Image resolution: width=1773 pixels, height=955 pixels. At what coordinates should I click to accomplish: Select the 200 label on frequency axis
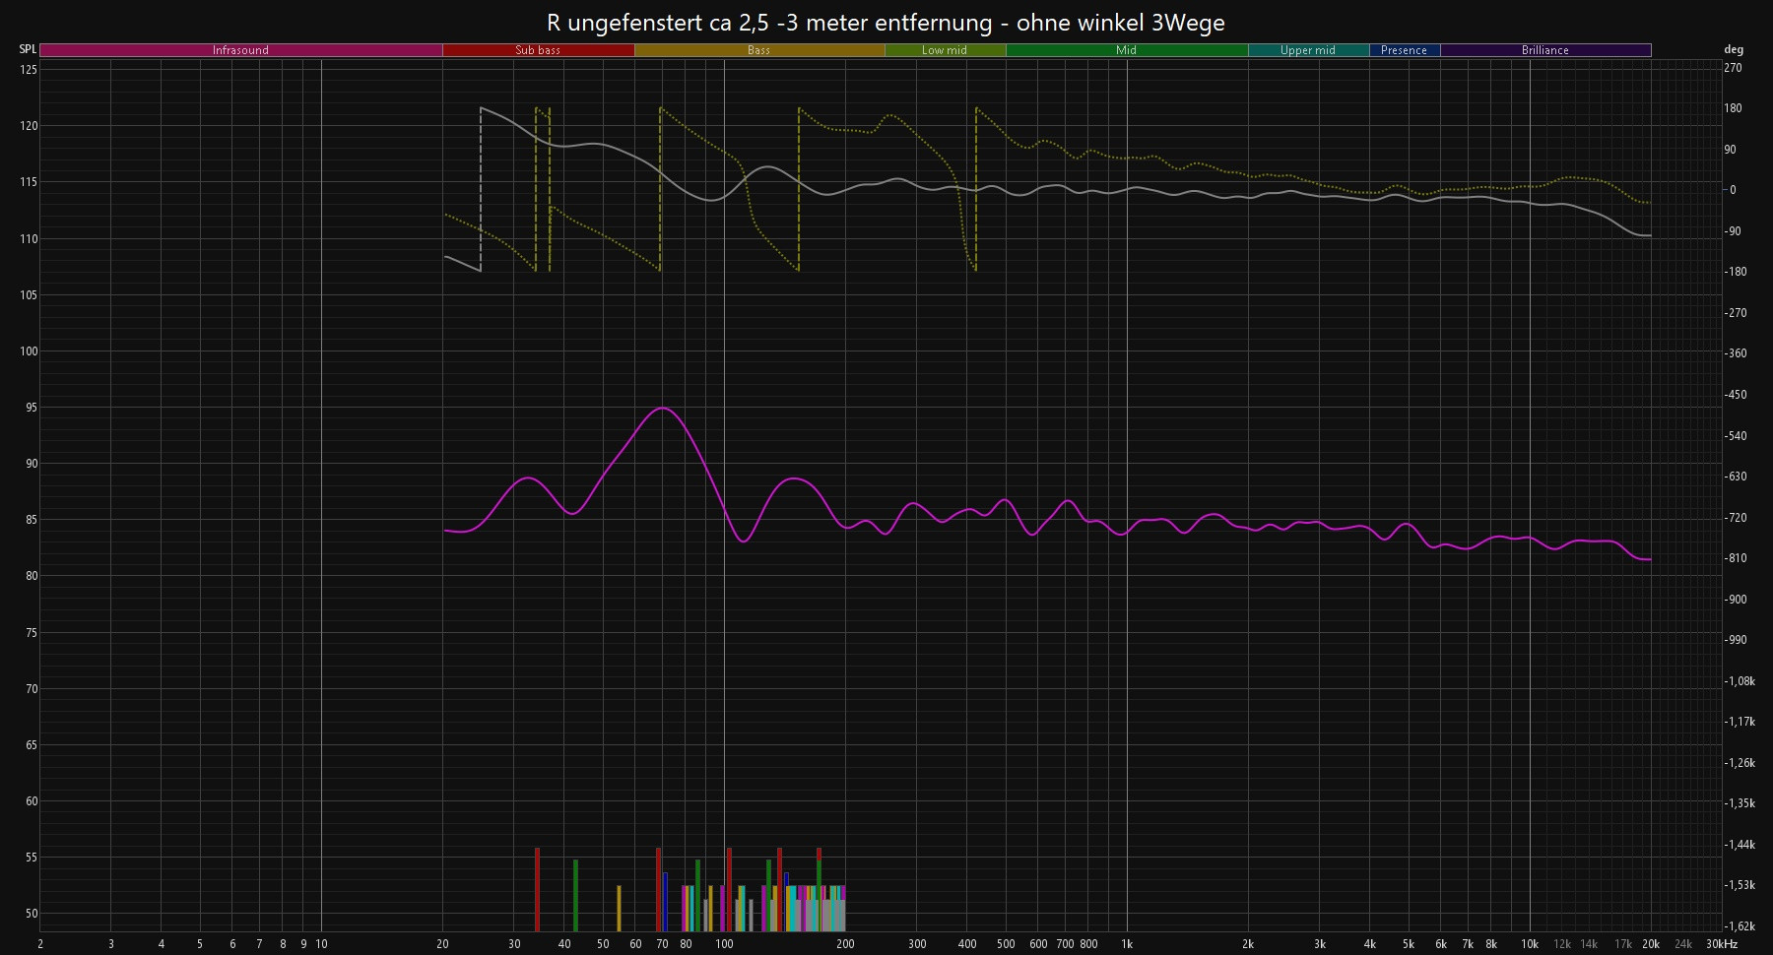pyautogui.click(x=845, y=944)
